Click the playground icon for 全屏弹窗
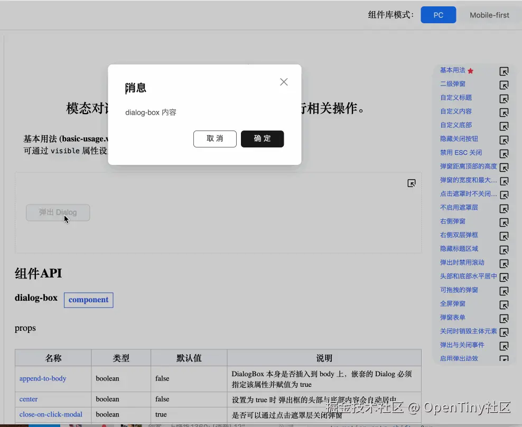This screenshot has width=522, height=427. click(504, 304)
